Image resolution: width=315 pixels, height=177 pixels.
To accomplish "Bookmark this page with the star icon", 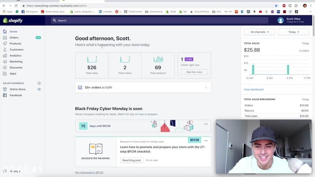I will point(276,6).
